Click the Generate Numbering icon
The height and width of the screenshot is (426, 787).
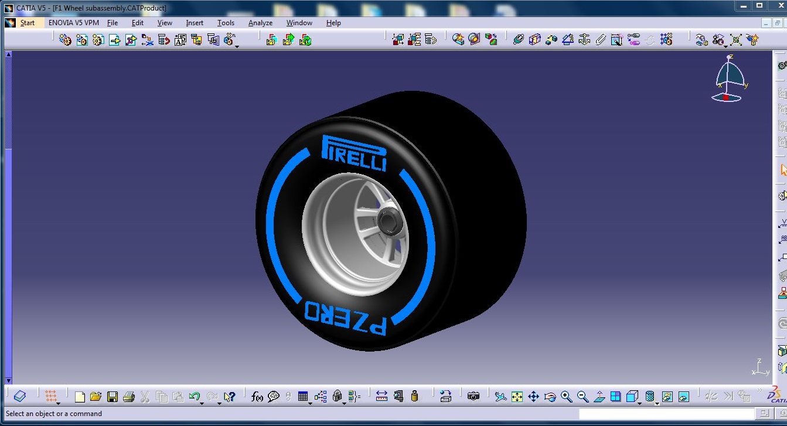[x=180, y=39]
